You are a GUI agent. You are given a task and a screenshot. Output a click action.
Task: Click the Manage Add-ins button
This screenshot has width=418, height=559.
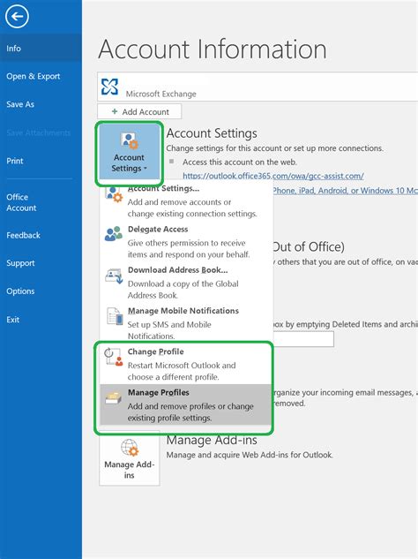tap(130, 459)
